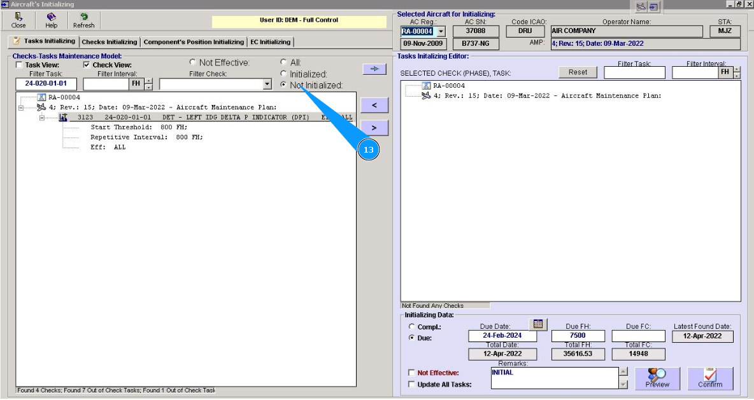Viewport: 754px width, 400px height.
Task: Click AMP airplane icon in right editor tree
Action: pyautogui.click(x=426, y=95)
